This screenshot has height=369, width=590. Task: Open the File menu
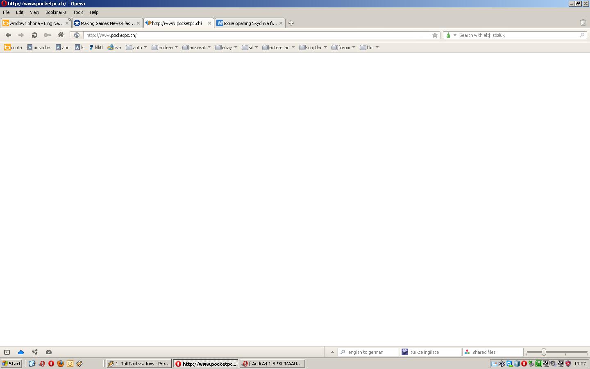(x=6, y=12)
